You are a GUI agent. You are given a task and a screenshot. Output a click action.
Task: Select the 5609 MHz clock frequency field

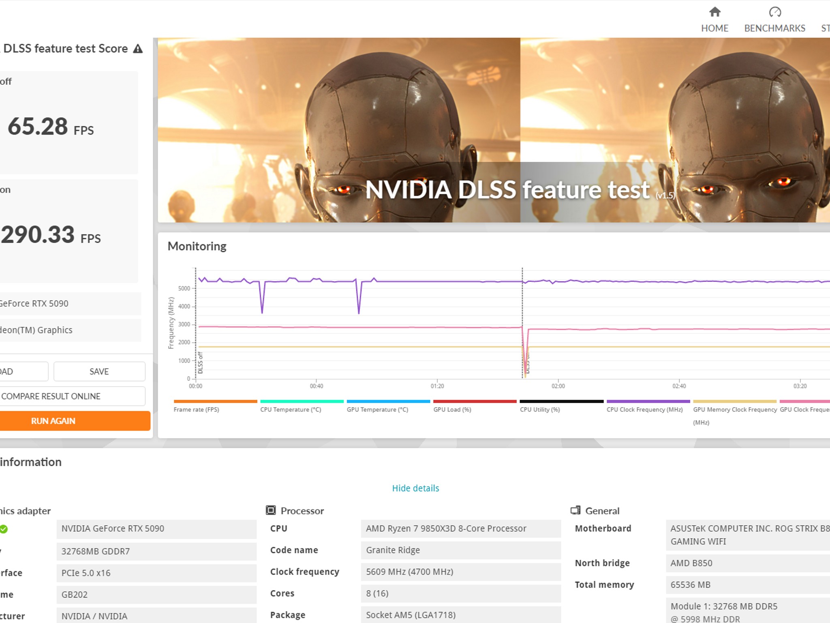[461, 571]
